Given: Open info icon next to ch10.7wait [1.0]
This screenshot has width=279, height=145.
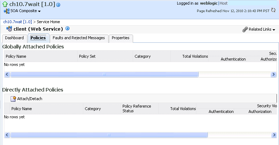Looking at the screenshot, I should pyautogui.click(x=58, y=5).
